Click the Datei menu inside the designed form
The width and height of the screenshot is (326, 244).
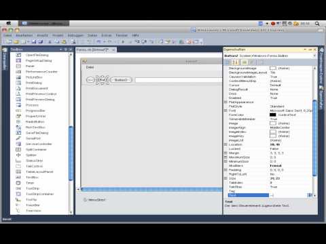90,67
